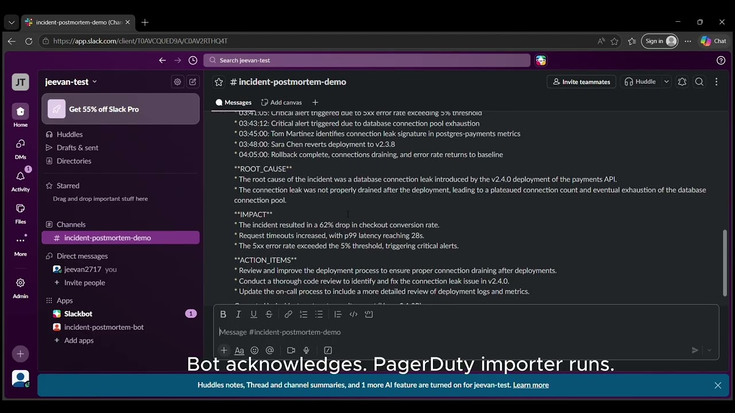
Task: Click the message input box
Action: pos(466,332)
